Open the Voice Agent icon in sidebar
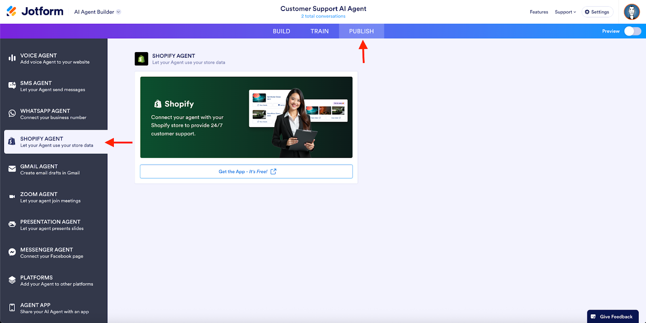 [12, 58]
